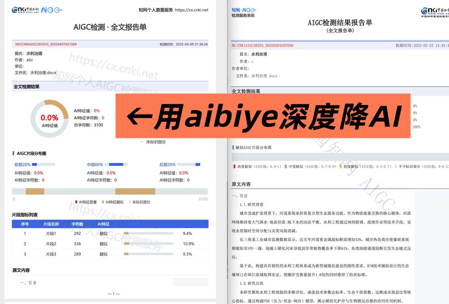Viewport: 449px width, 304px height.
Task: Click the 一、引言 line in the left report
Action: 28,283
